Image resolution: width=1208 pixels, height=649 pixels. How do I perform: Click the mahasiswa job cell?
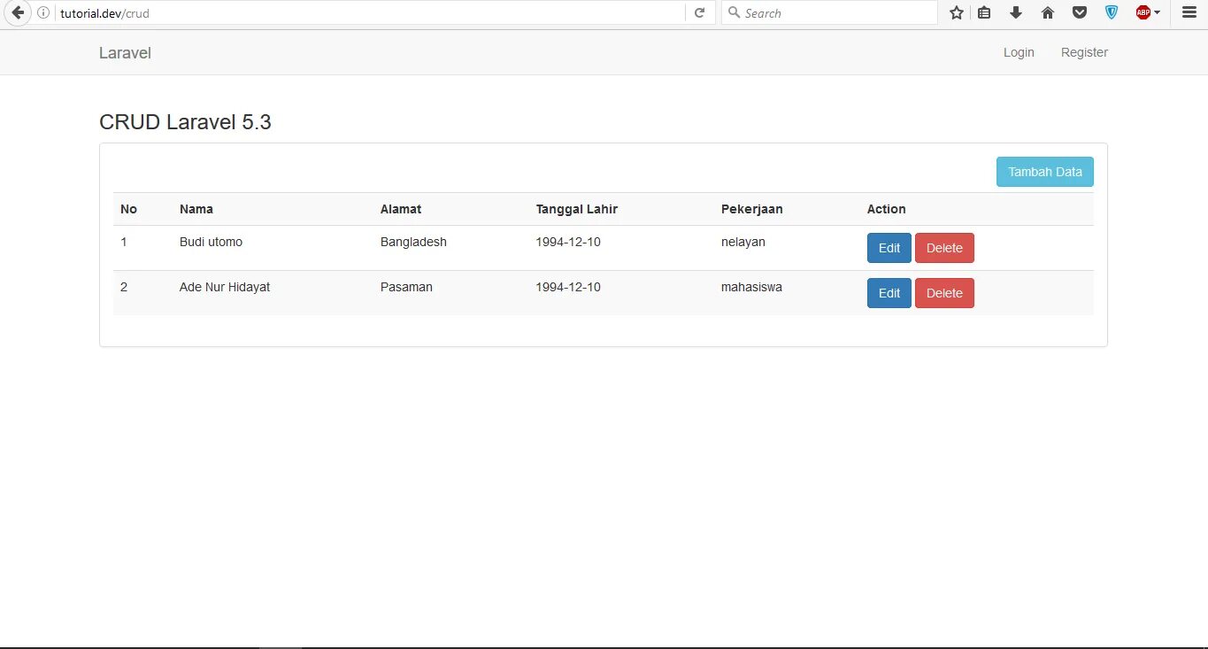[751, 287]
